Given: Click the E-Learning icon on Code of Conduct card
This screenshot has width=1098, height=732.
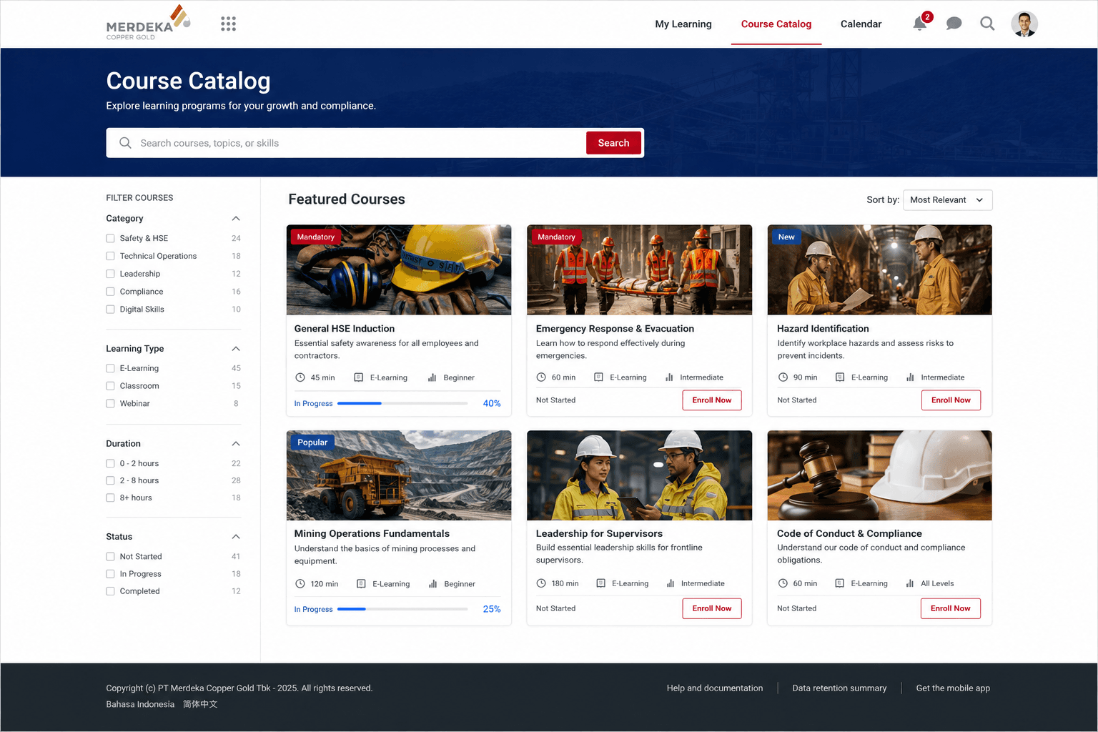Looking at the screenshot, I should (x=840, y=583).
